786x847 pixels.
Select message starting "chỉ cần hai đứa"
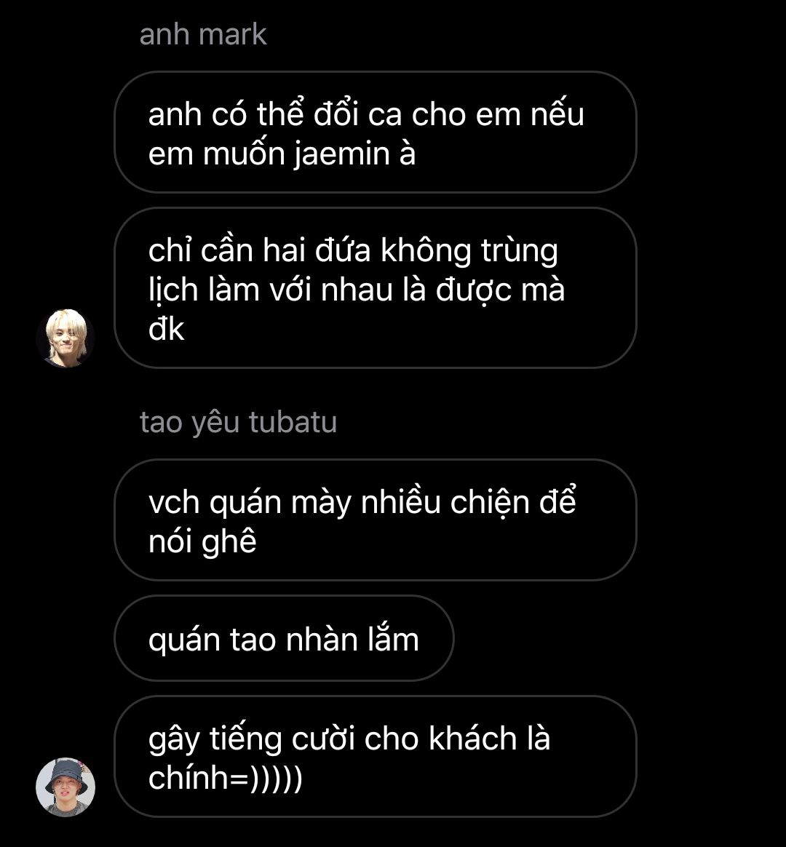[376, 288]
